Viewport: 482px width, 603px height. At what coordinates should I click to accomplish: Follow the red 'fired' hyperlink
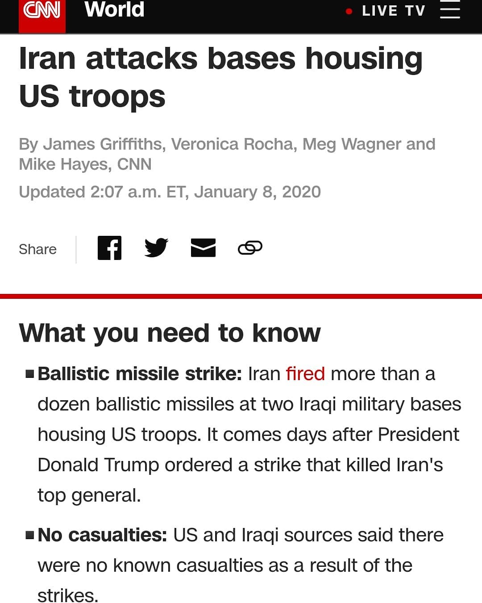(305, 373)
